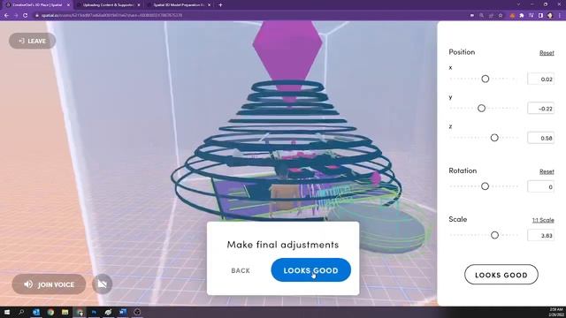Screen dimensions: 566x318
Task: Click the taskbar clock
Action: point(556,312)
